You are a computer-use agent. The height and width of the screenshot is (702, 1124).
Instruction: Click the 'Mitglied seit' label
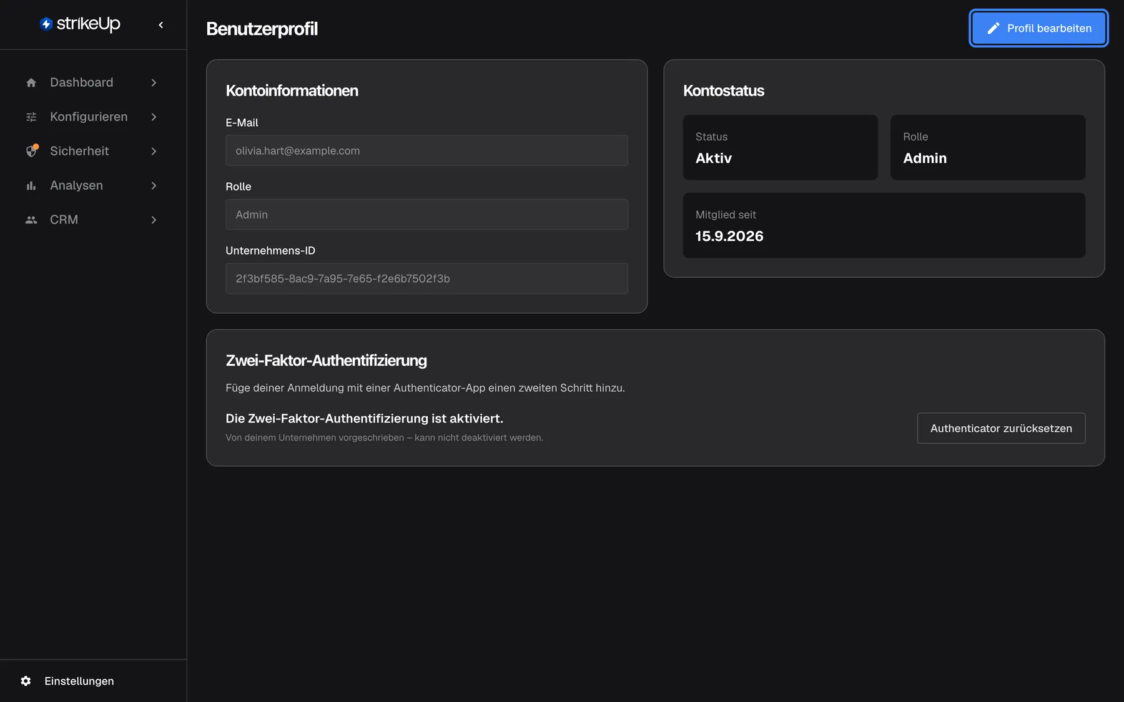726,215
